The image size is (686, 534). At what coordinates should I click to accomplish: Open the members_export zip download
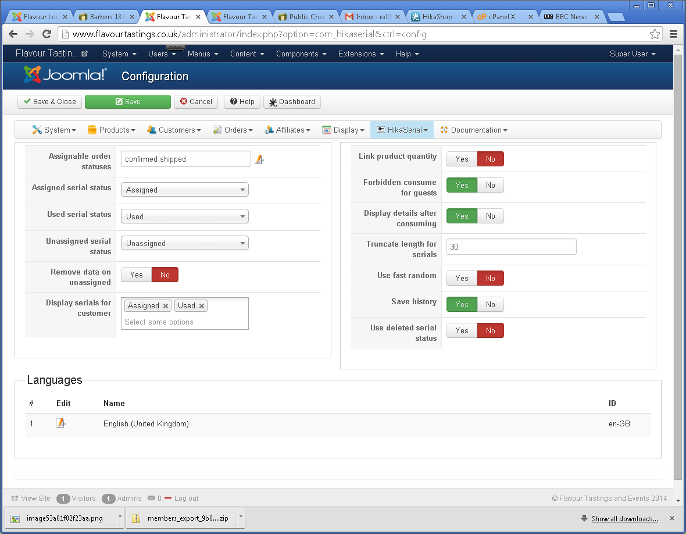pos(181,518)
